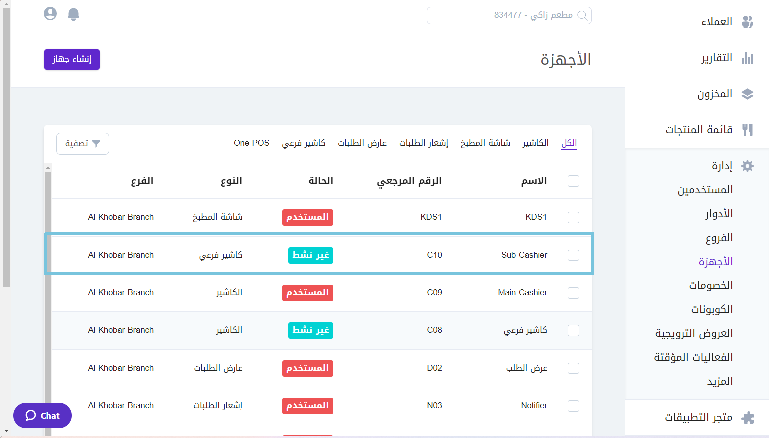Tick the checkbox for KDS1 device
The image size is (769, 438).
[x=573, y=217]
